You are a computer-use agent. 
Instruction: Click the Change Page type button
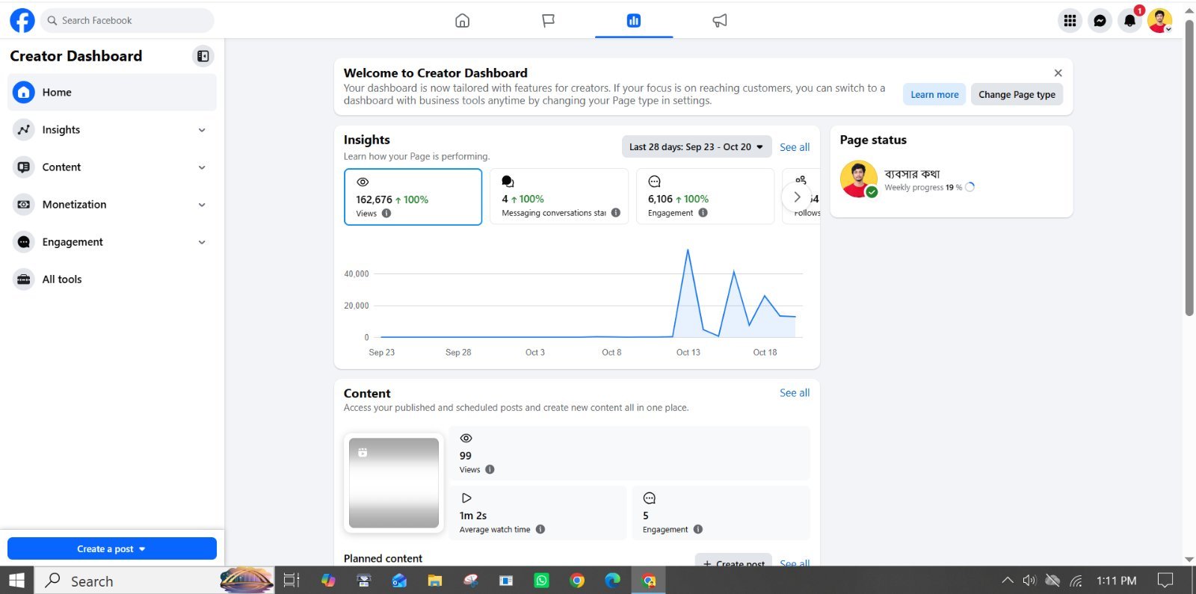pyautogui.click(x=1017, y=94)
